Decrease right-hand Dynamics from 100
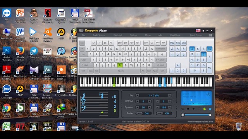 (158, 107)
